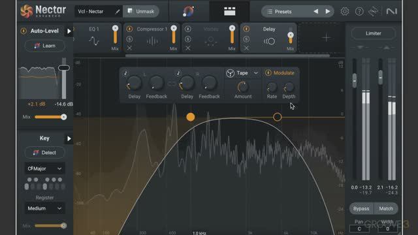Solo the third dimmed module

[188, 39]
